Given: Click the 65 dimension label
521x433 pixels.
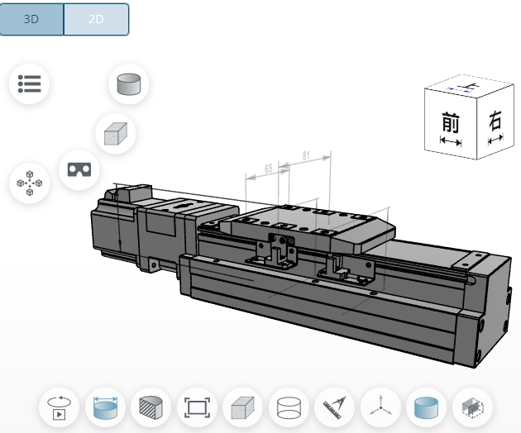Looking at the screenshot, I should click(x=269, y=169).
